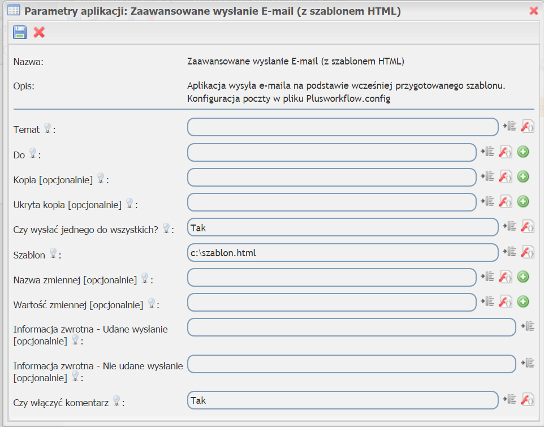Show hint bulb next to Szablon
Screen dimensions: 544x427
pyautogui.click(x=53, y=253)
